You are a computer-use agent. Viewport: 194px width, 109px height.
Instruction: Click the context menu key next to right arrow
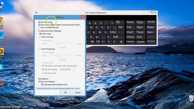[121, 42]
